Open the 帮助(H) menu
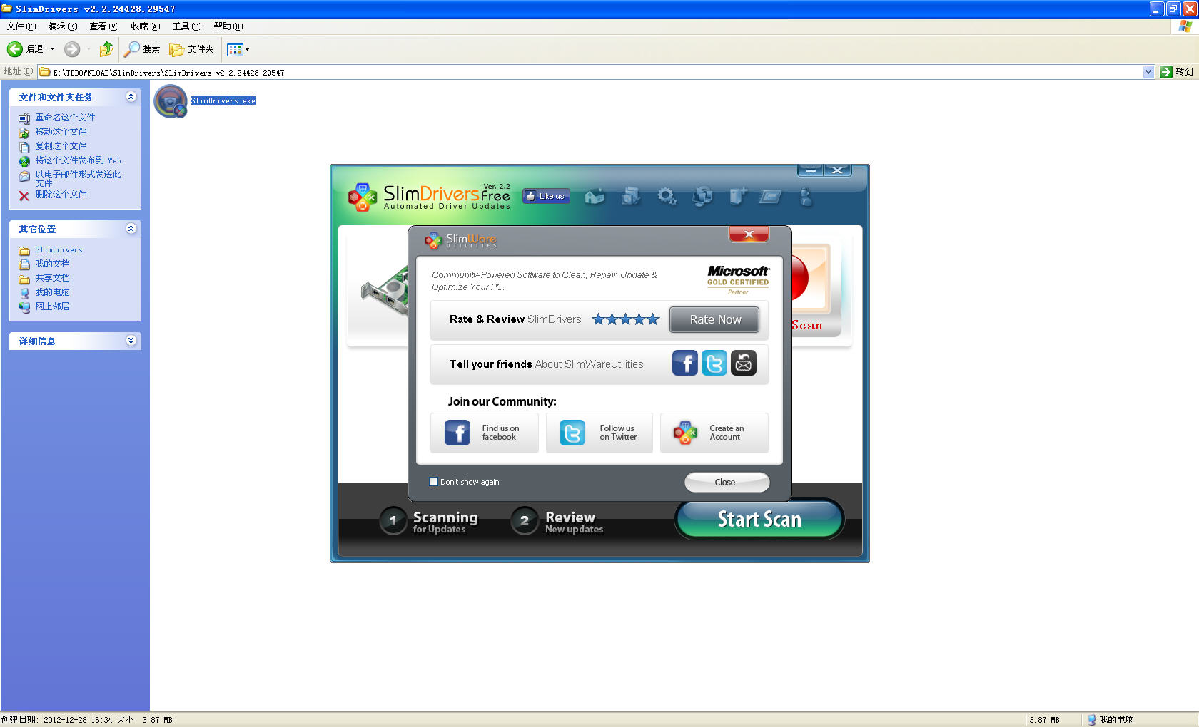Screen dimensions: 1199x727 tap(228, 26)
